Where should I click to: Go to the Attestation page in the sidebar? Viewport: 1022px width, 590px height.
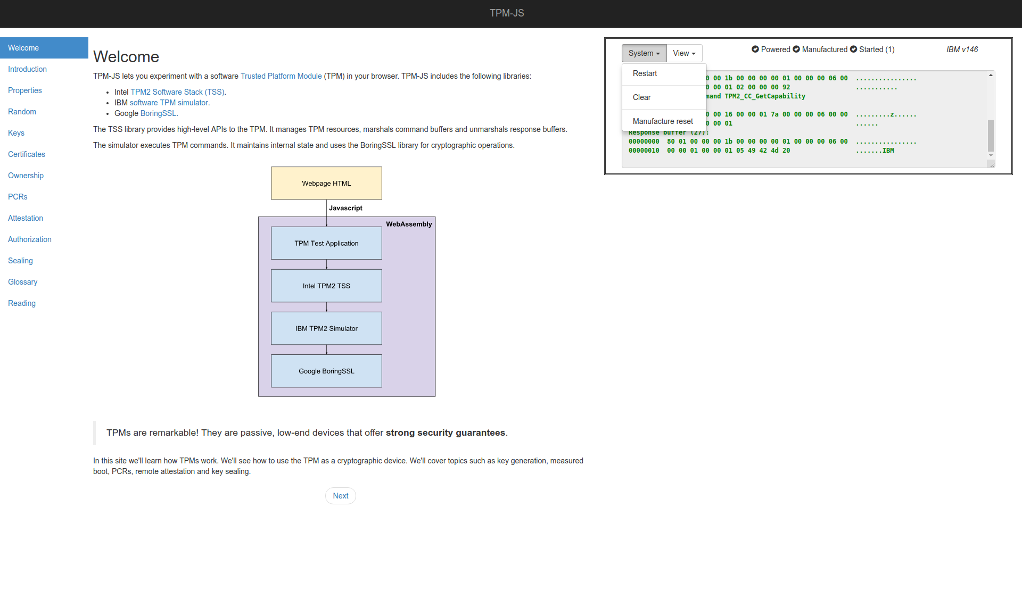[x=26, y=218]
